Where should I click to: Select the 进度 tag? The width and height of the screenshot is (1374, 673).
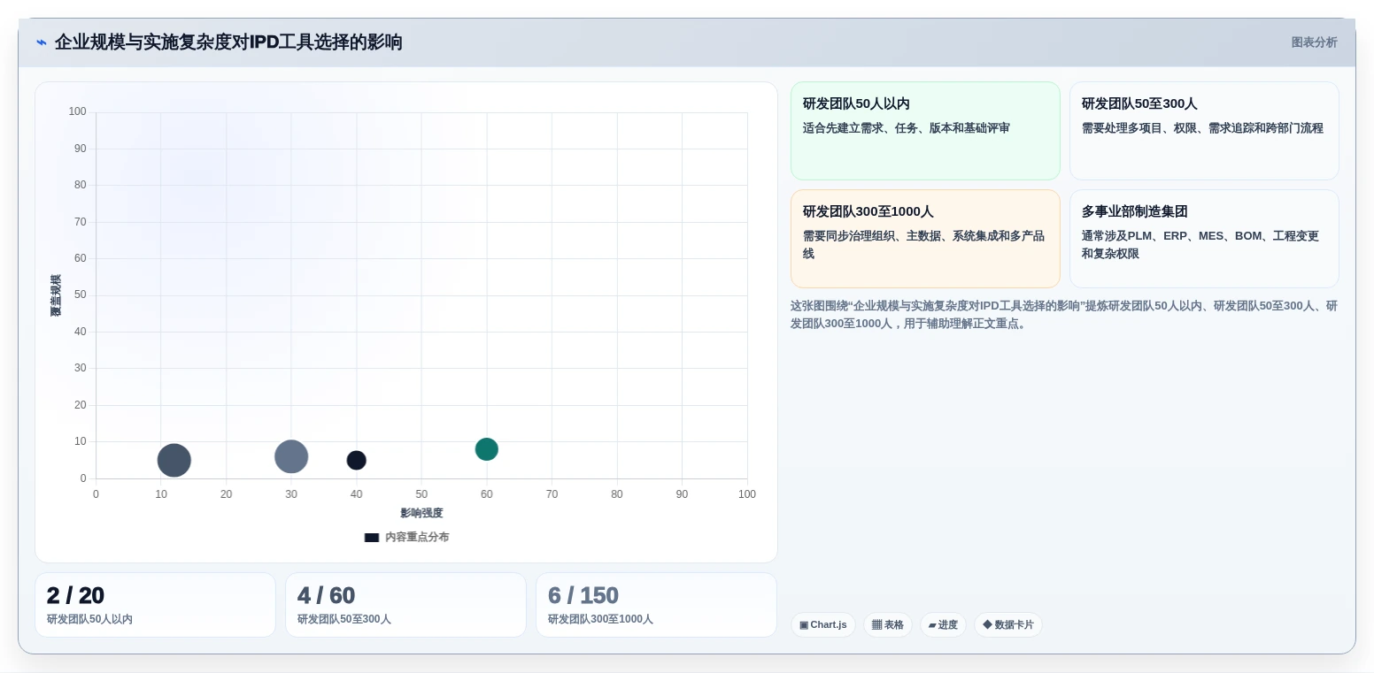[x=943, y=625]
